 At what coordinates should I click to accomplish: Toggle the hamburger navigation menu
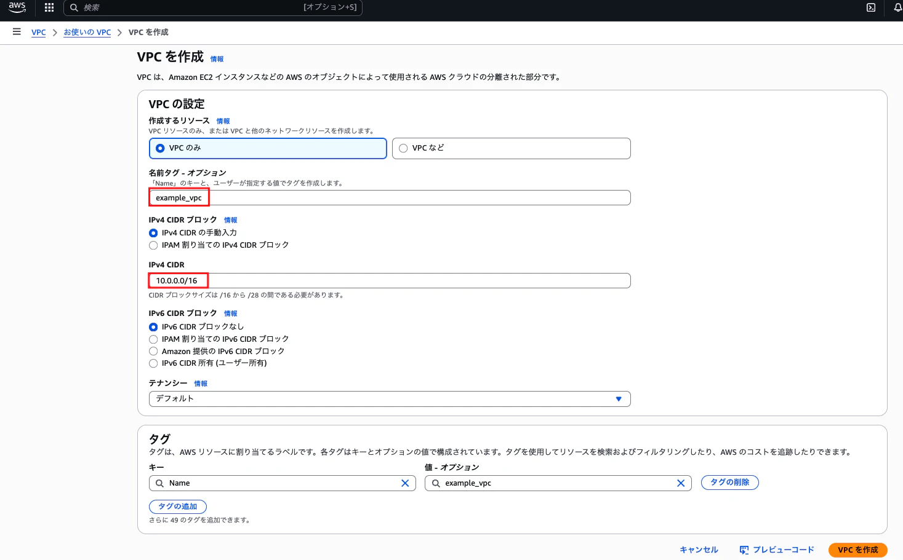[x=17, y=32]
